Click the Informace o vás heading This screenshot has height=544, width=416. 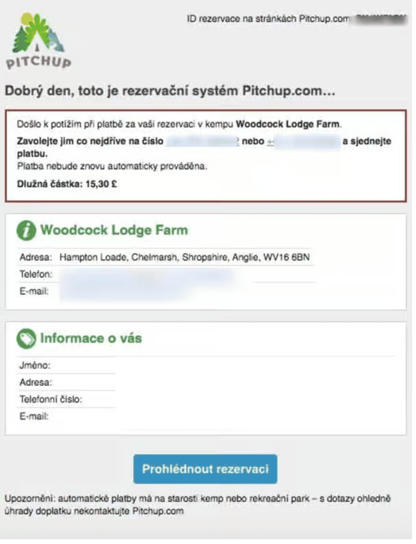tap(91, 338)
